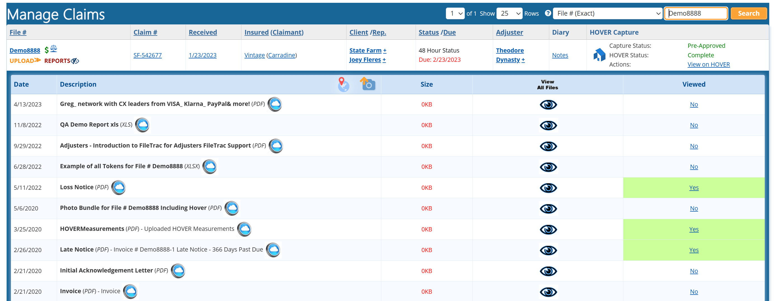This screenshot has width=774, height=301.
Task: Click the blue HOVER house icon
Action: 599,55
